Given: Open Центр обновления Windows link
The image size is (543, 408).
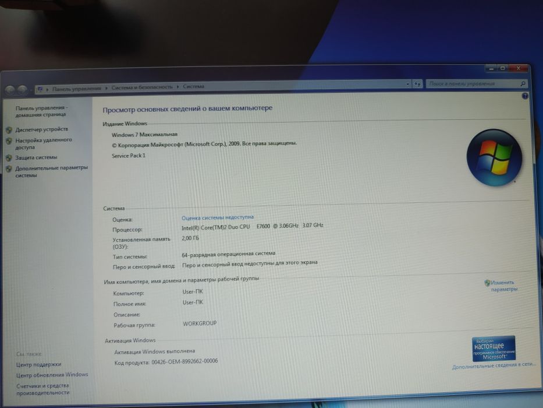Looking at the screenshot, I should pos(52,375).
